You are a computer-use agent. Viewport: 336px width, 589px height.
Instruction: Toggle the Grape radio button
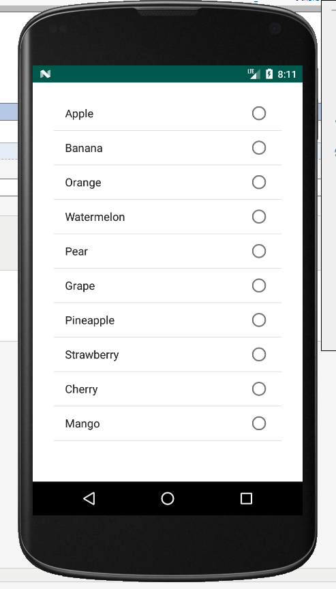pos(259,286)
